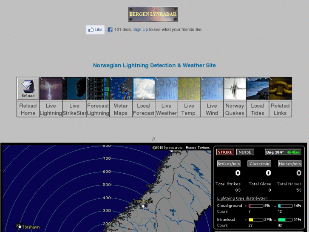Click the Lightning type distribution heading
The width and height of the screenshot is (309, 232).
(x=242, y=198)
